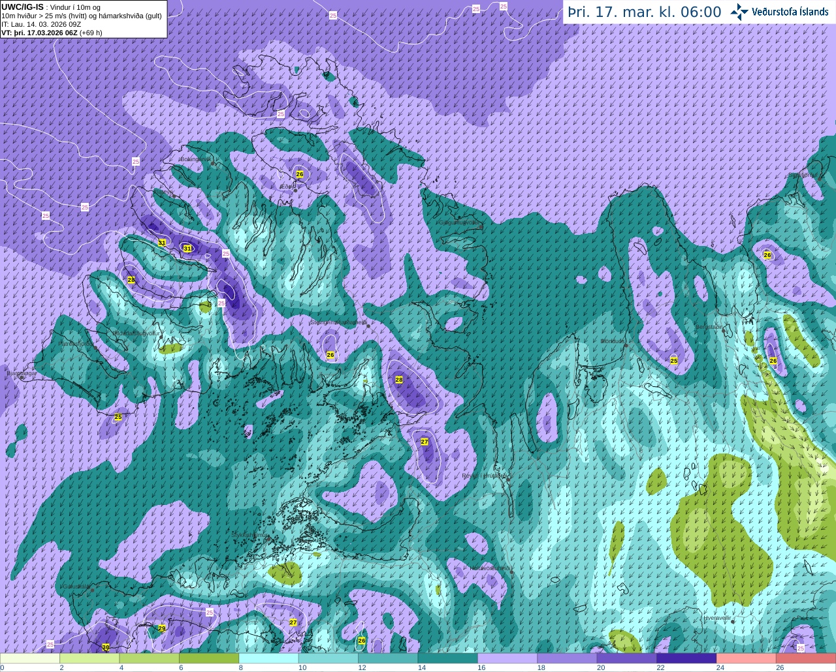Image resolution: width=836 pixels, height=672 pixels.
Task: Click legend tick value 8
Action: [241, 667]
